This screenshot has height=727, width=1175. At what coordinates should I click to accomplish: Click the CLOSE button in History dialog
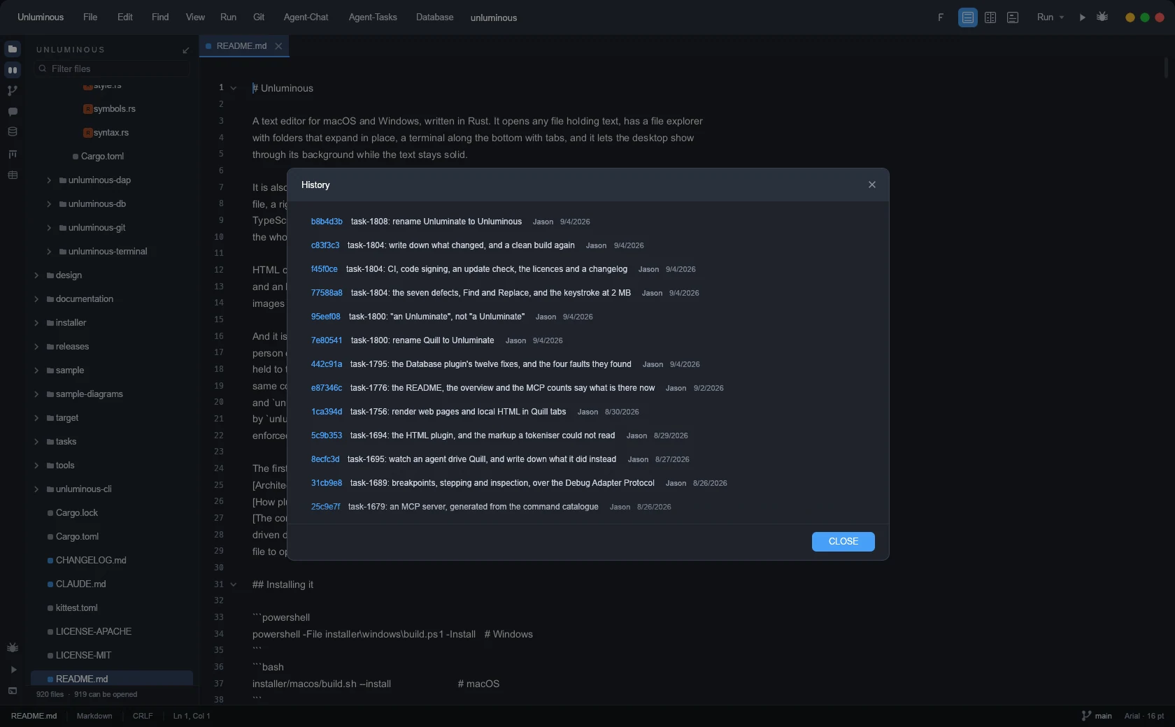843,542
